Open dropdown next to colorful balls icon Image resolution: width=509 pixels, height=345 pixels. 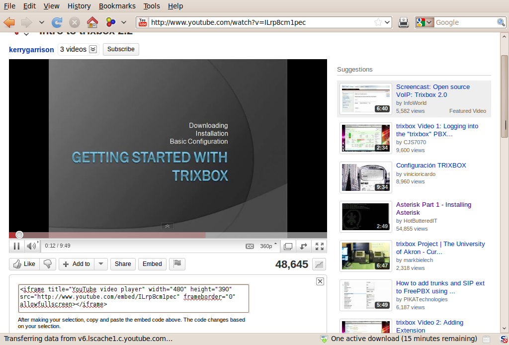click(124, 22)
